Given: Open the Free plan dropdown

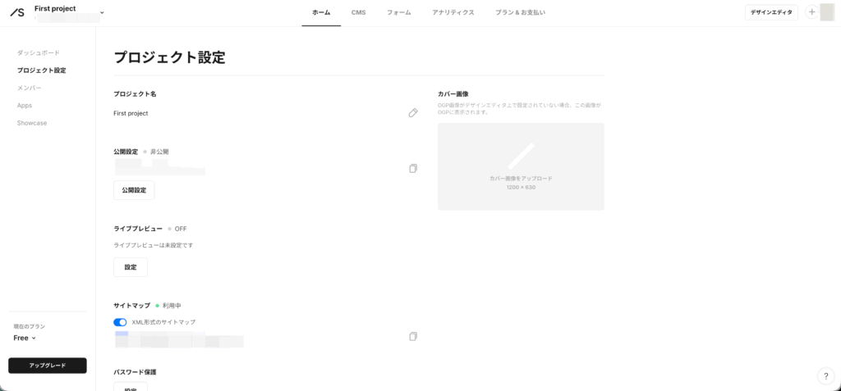Looking at the screenshot, I should click(25, 338).
